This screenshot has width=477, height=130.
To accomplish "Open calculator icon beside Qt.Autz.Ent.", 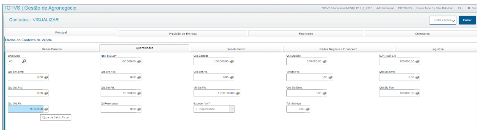I will coord(324,62).
